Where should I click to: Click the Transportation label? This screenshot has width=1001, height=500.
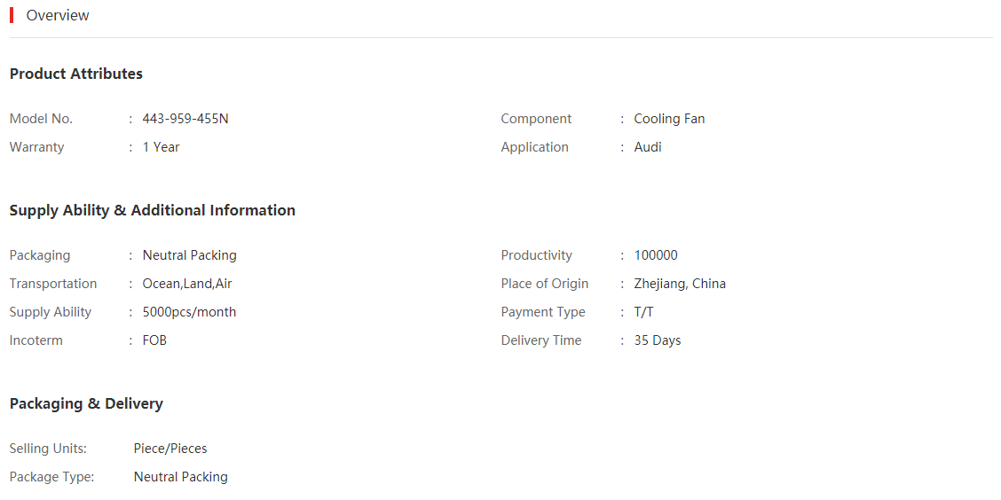pos(53,284)
